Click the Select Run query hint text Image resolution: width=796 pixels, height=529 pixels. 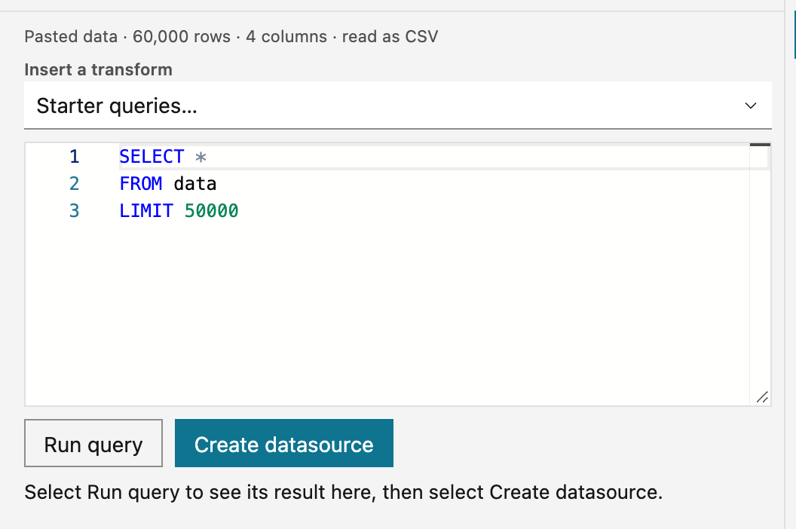tap(344, 492)
